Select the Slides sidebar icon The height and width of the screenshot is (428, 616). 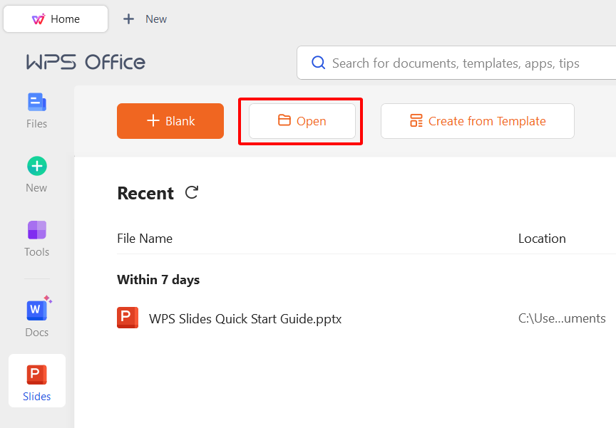[x=37, y=375]
